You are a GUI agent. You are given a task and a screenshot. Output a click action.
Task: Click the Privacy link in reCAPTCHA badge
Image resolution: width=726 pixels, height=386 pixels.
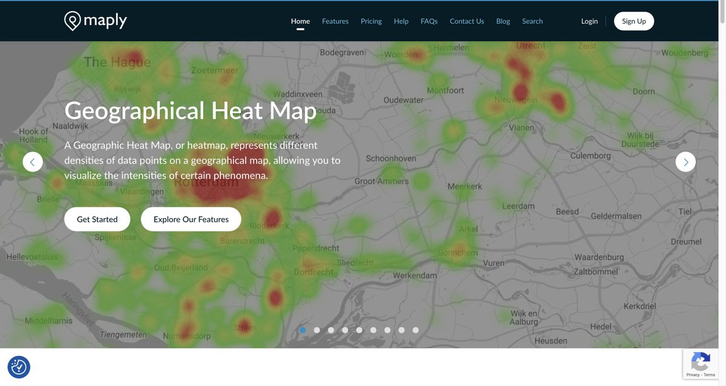click(x=693, y=375)
